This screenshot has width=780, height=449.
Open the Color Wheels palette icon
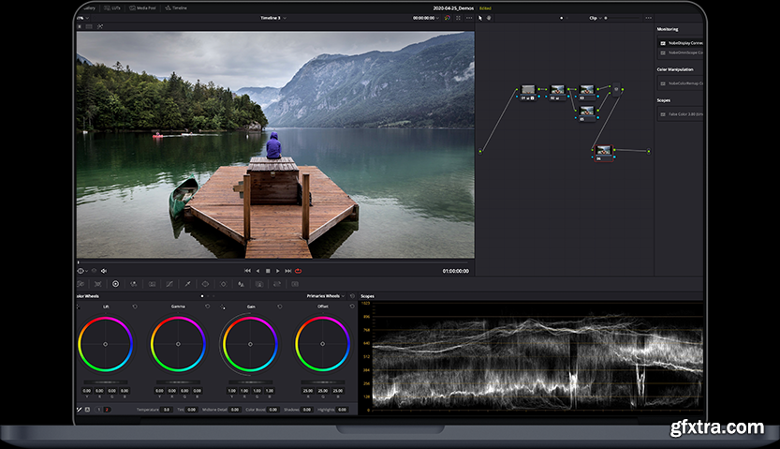(115, 283)
